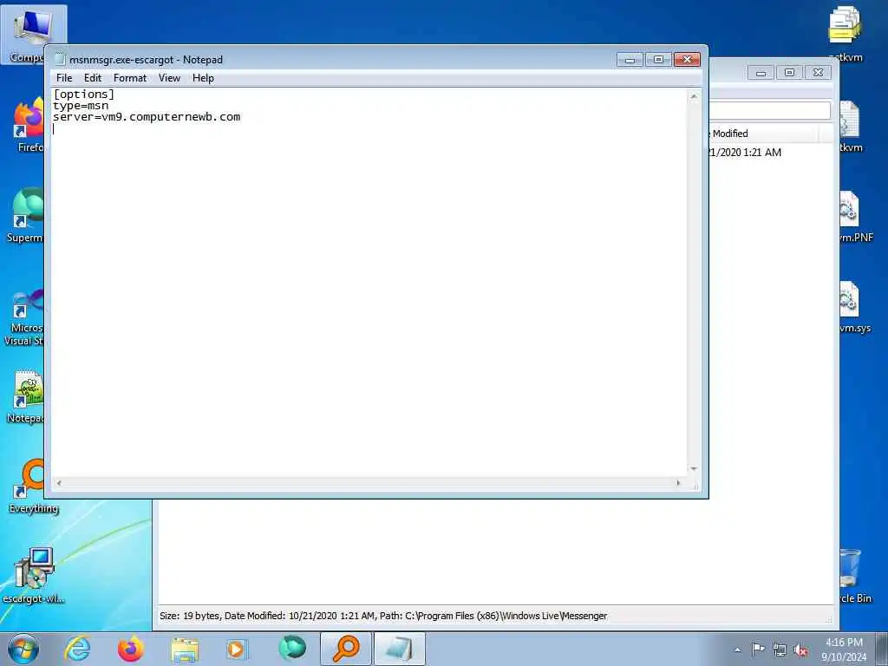This screenshot has width=888, height=666.
Task: Click the Notepad title bar document icon
Action: tap(60, 60)
